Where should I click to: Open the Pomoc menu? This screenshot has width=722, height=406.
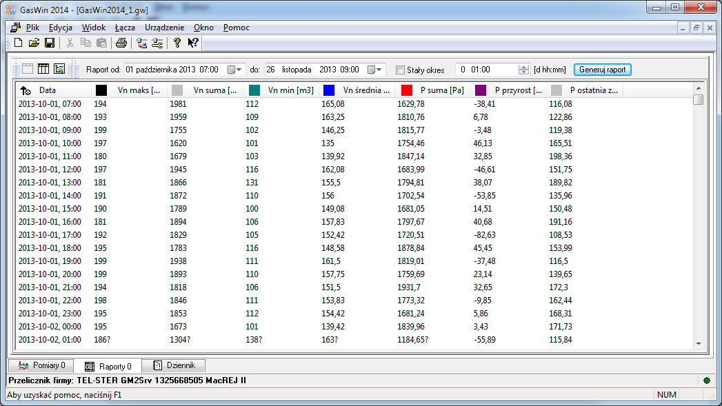click(237, 28)
